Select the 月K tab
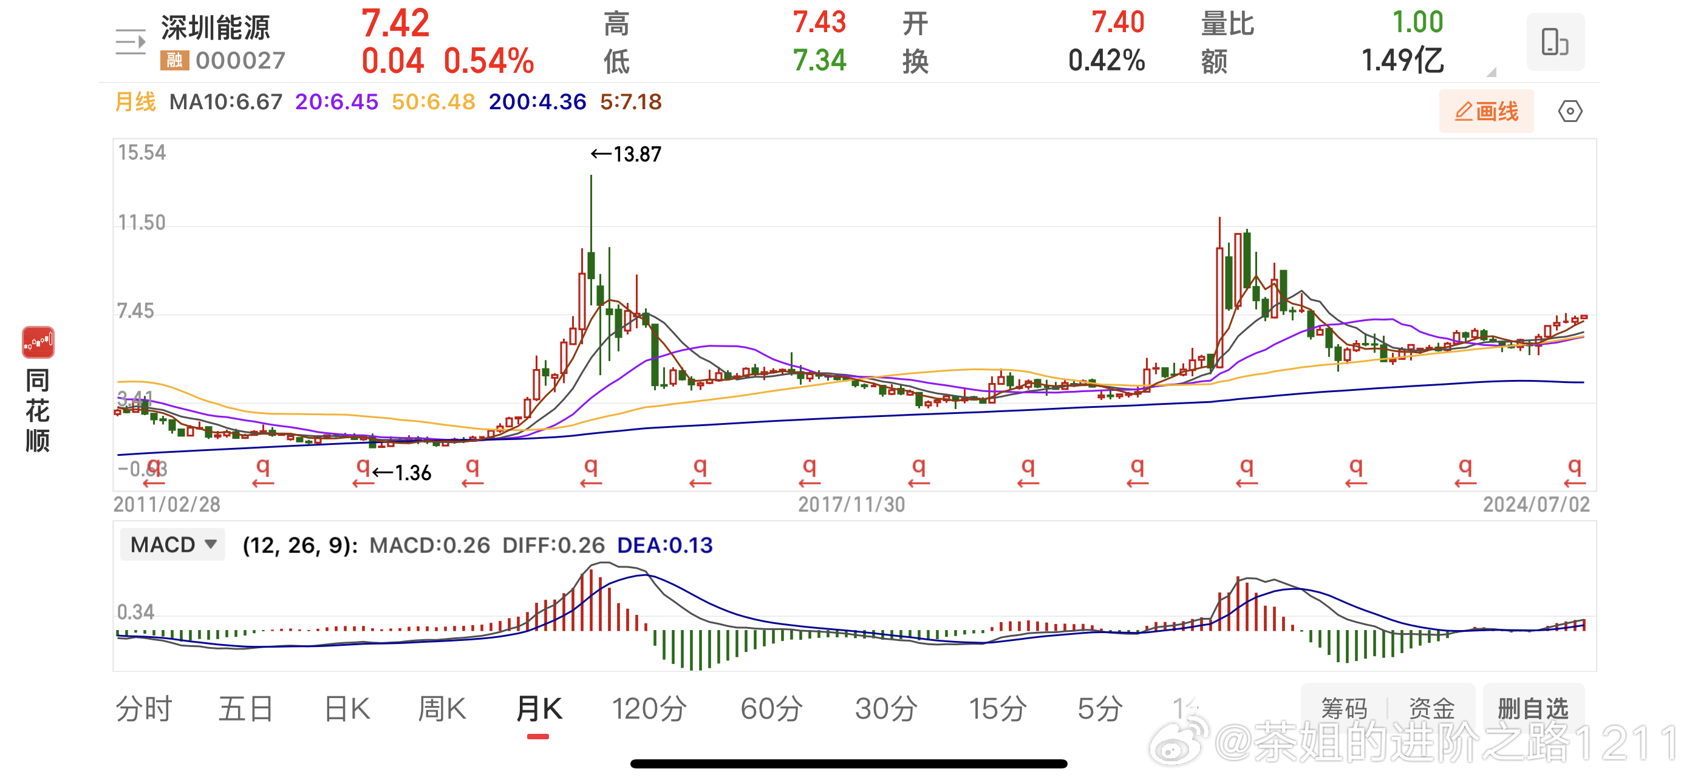The height and width of the screenshot is (783, 1698). [x=539, y=709]
